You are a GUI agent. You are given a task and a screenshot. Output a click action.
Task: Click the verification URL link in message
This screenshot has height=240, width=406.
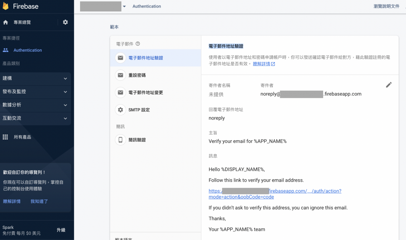tap(275, 194)
